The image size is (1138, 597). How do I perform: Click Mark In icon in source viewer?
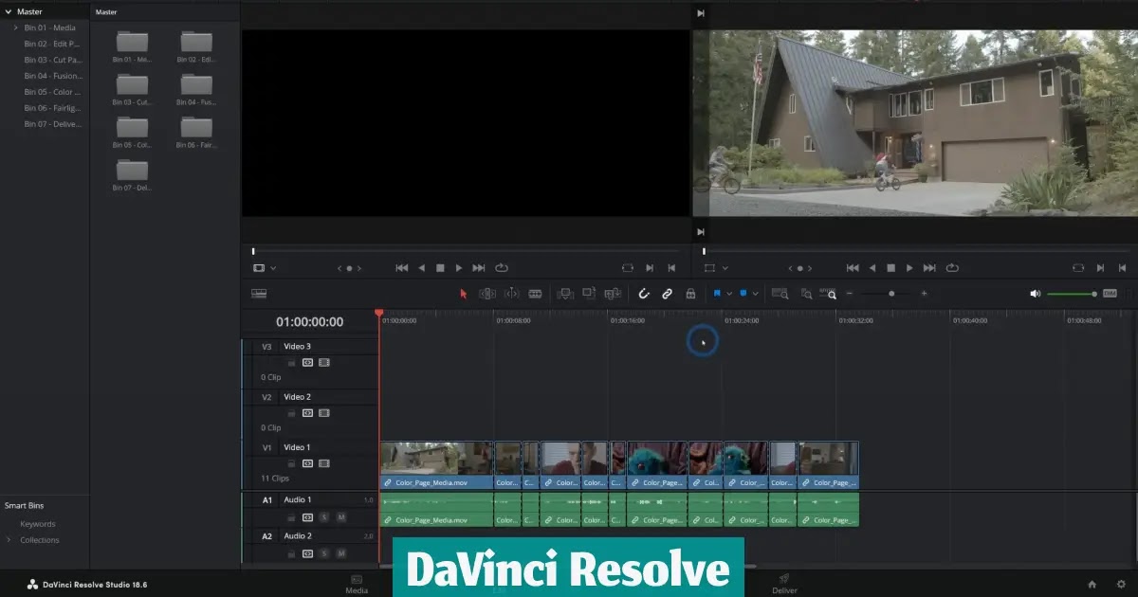point(650,268)
